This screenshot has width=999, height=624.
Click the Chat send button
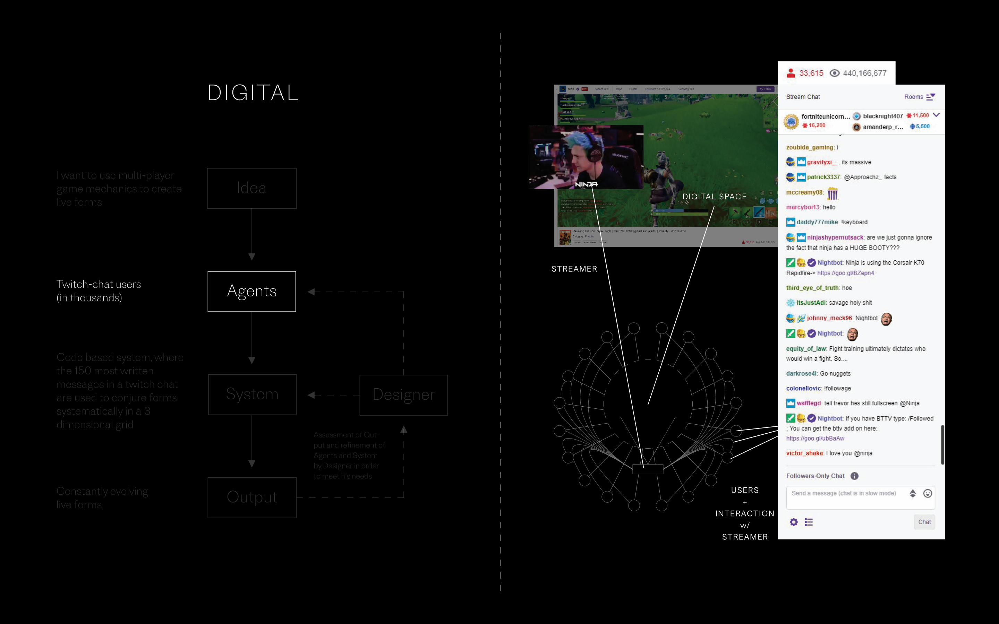924,522
